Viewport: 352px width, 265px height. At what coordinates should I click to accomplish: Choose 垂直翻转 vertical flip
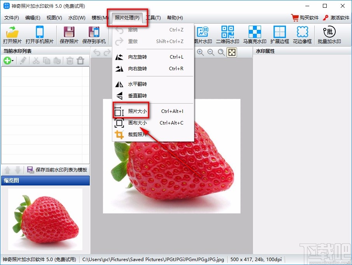[x=153, y=96]
